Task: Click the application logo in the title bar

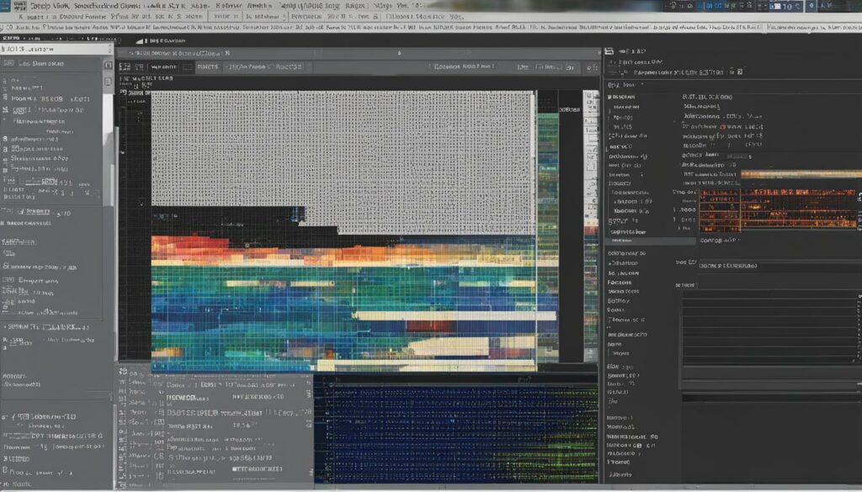Action: [8, 4]
